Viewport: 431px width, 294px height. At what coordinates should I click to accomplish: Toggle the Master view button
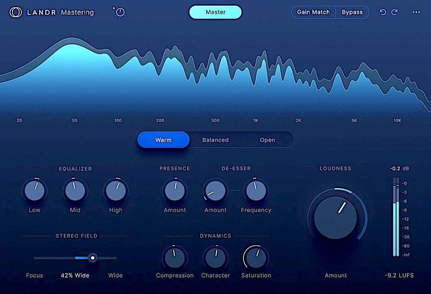pyautogui.click(x=215, y=12)
